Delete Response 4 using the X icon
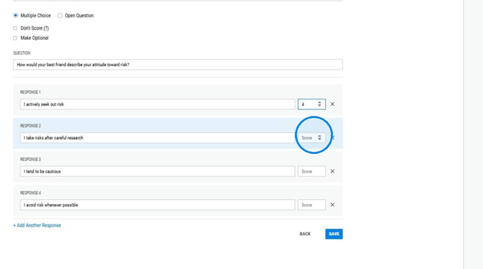The height and width of the screenshot is (269, 483). (332, 205)
